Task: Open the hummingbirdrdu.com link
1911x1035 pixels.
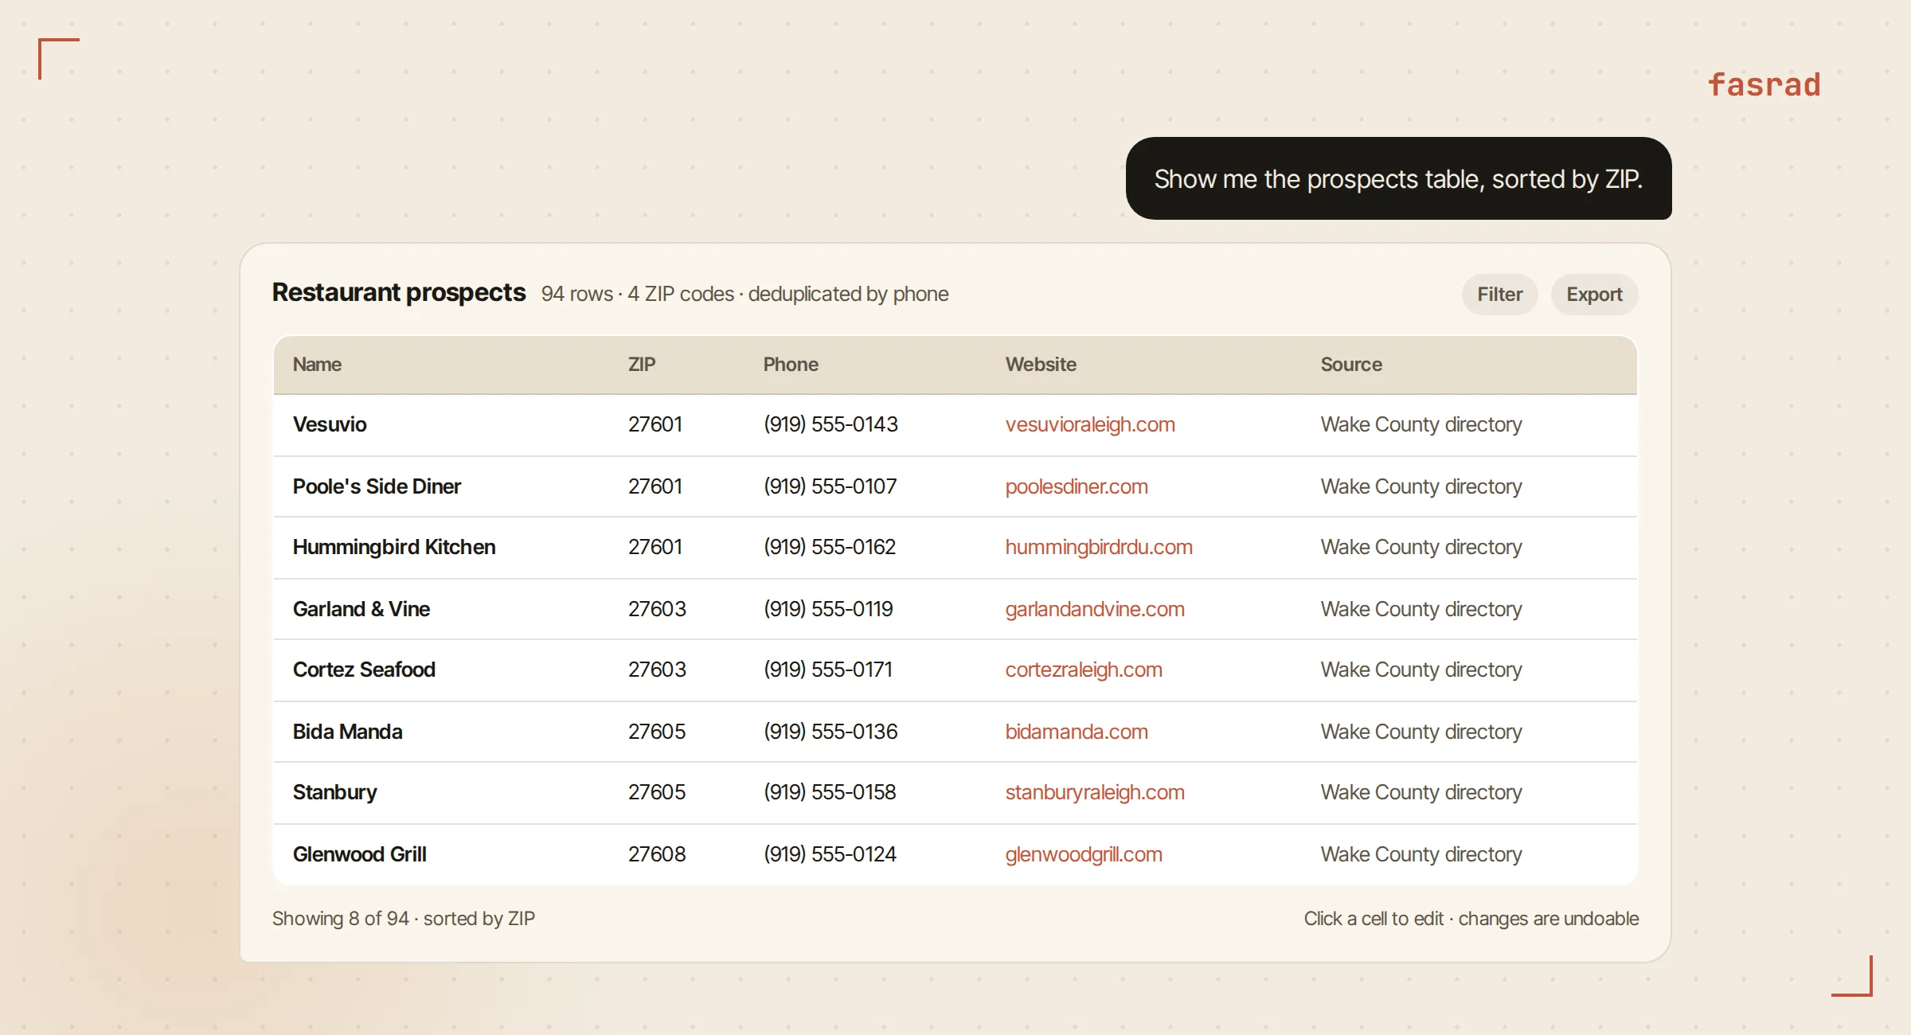Action: point(1099,547)
